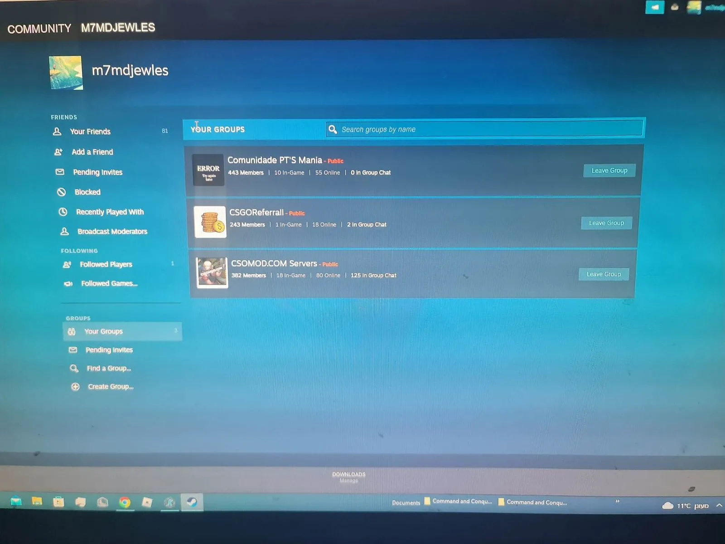Launch Google Chrome from the taskbar
The image size is (725, 544).
(x=125, y=502)
